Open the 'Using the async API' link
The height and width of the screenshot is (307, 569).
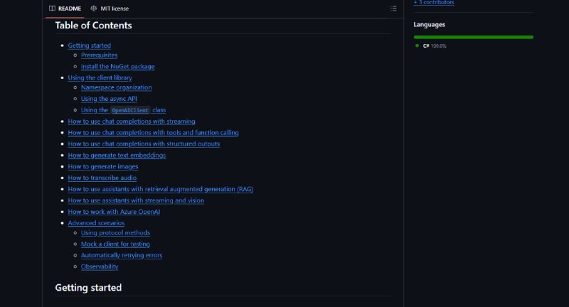coord(109,99)
